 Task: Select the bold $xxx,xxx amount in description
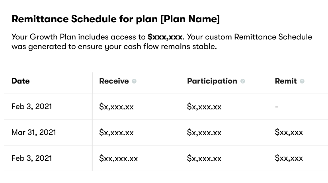[x=165, y=37]
